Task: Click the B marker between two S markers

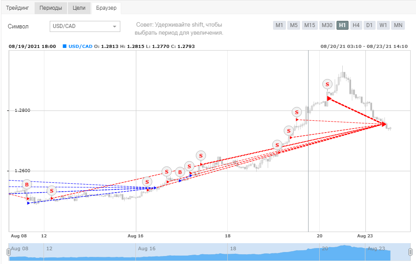Action: tap(180, 172)
